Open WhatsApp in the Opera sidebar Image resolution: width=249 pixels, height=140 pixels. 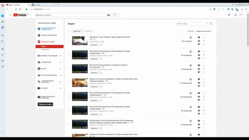(x=3, y=22)
